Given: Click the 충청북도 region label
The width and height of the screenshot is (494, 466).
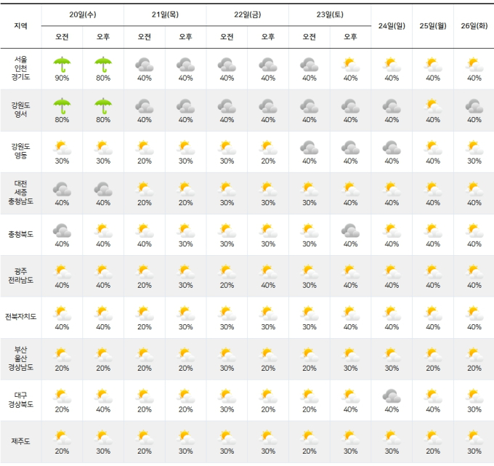Looking at the screenshot, I should tap(21, 234).
